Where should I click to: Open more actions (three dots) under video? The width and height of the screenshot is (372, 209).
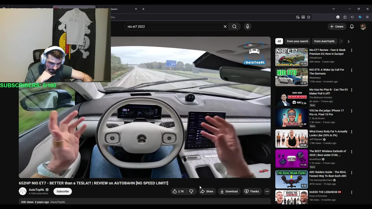click(x=267, y=191)
